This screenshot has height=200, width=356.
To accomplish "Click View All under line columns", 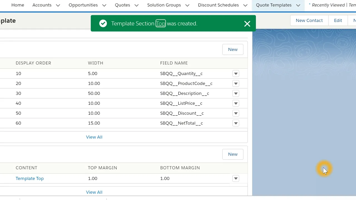I will point(94,137).
